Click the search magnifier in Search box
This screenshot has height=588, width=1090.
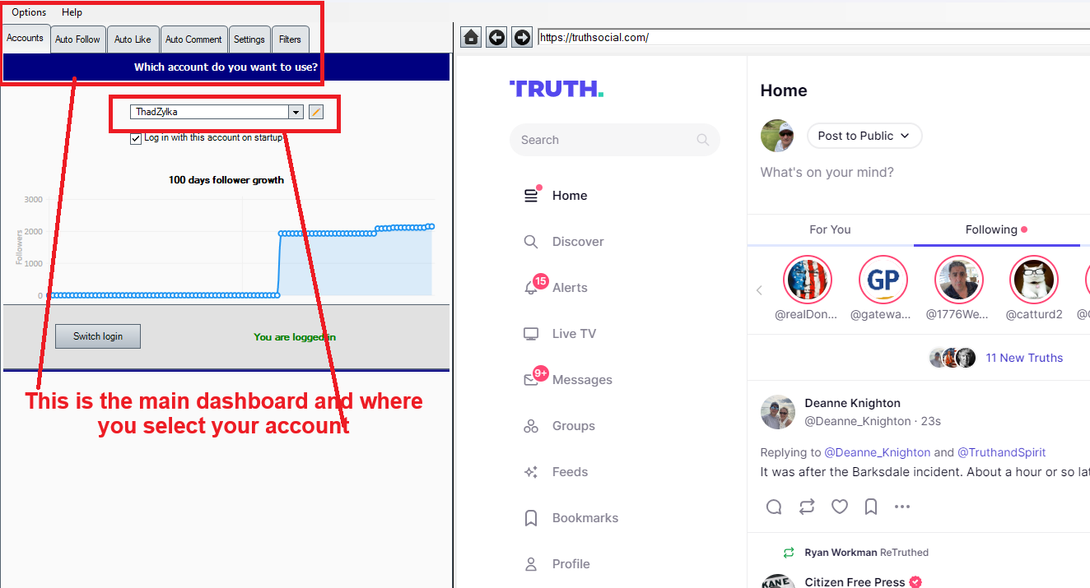702,140
